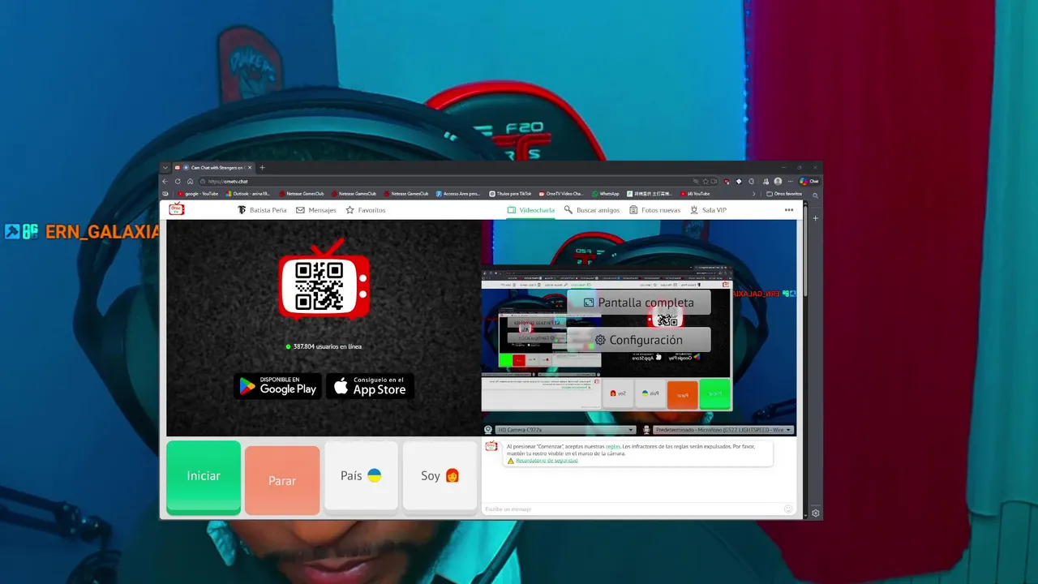Focus the Escribe un mensaje field
Viewport: 1038px width, 584px height.
tap(633, 509)
